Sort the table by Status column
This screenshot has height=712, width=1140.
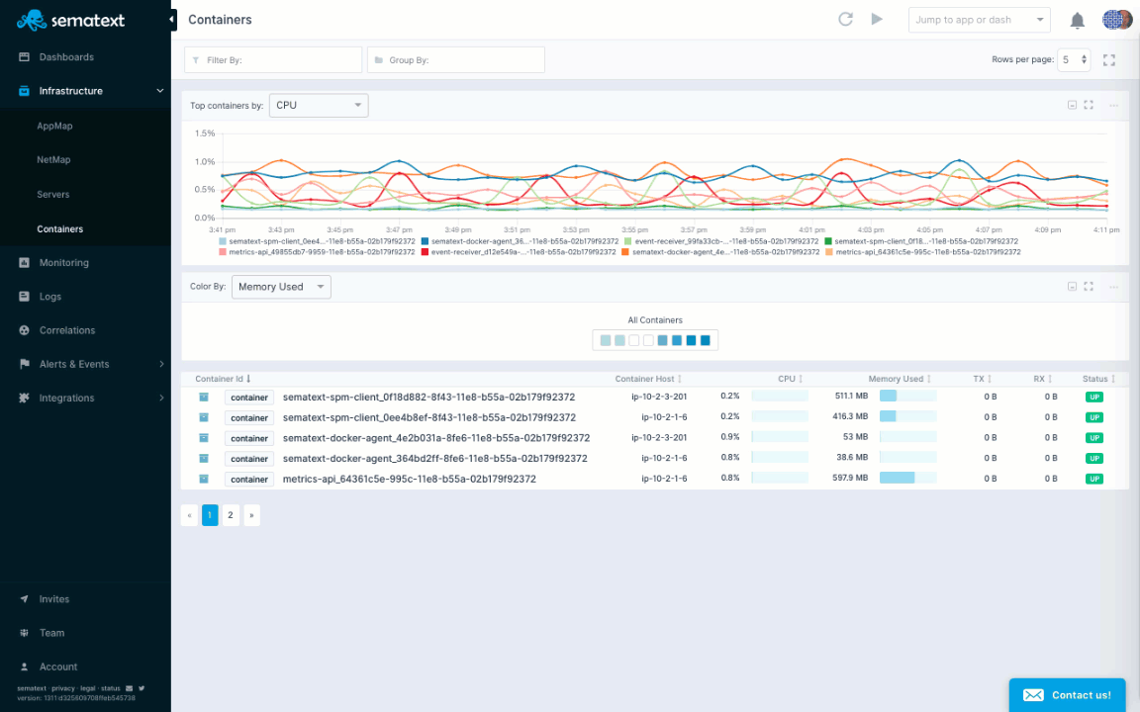coord(1098,379)
